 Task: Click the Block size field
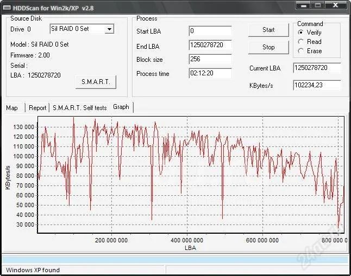click(210, 59)
